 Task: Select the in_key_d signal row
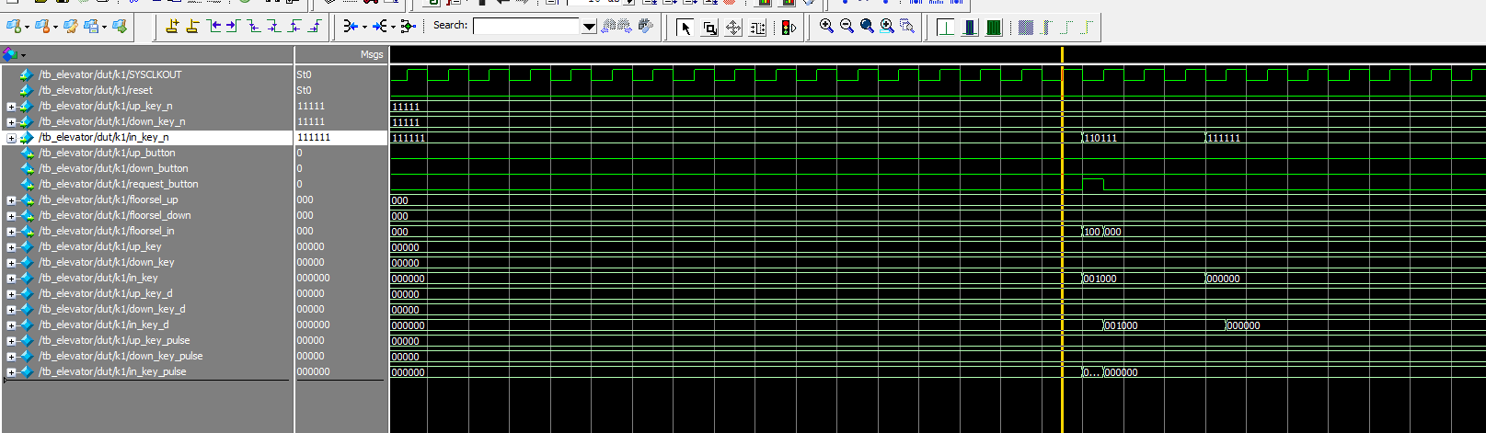pos(104,325)
